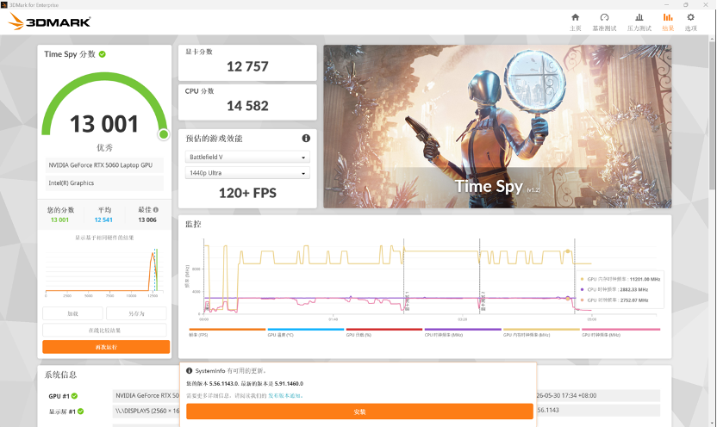Select the pink GPU 时钟频率 legend bar
The width and height of the screenshot is (717, 427).
click(620, 329)
